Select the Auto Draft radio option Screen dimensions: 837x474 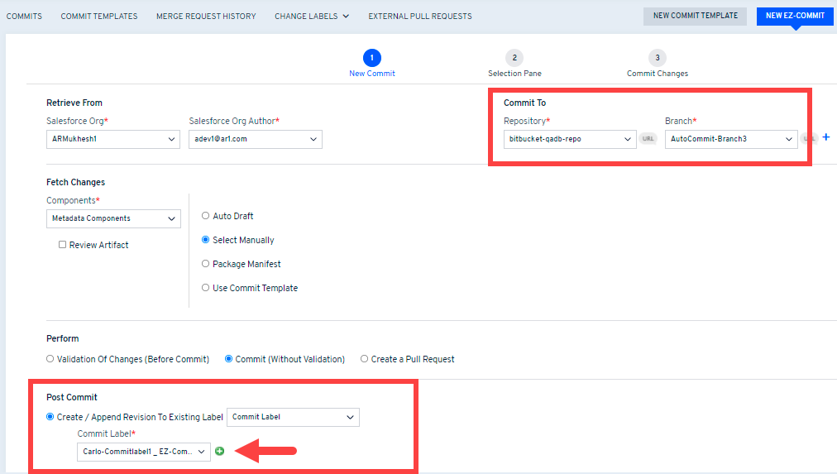206,216
